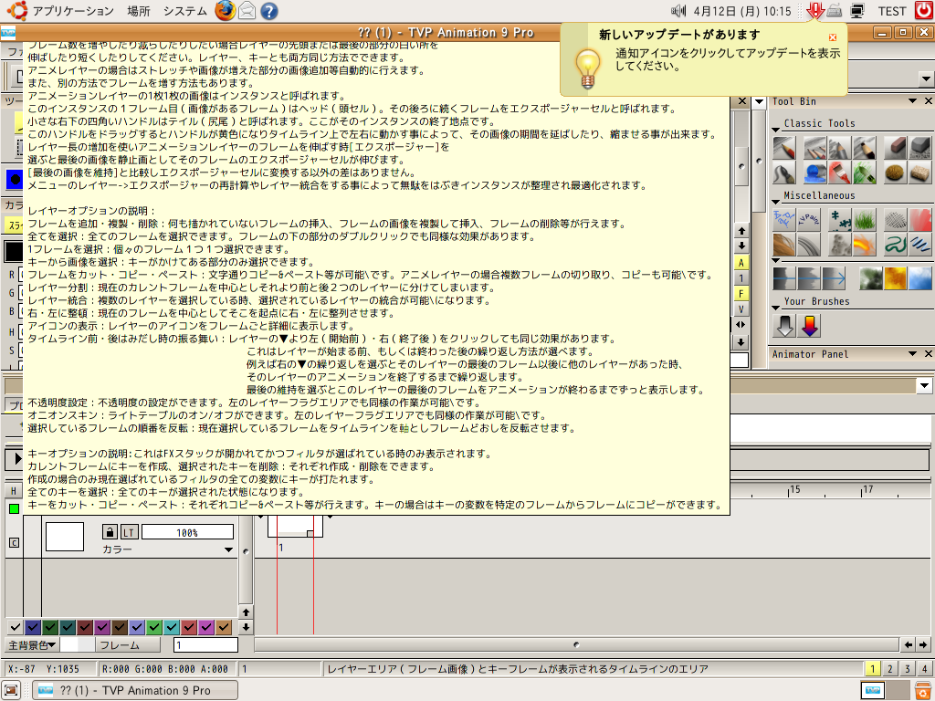
Task: Open the カラー blending mode dropdown
Action: (x=228, y=549)
